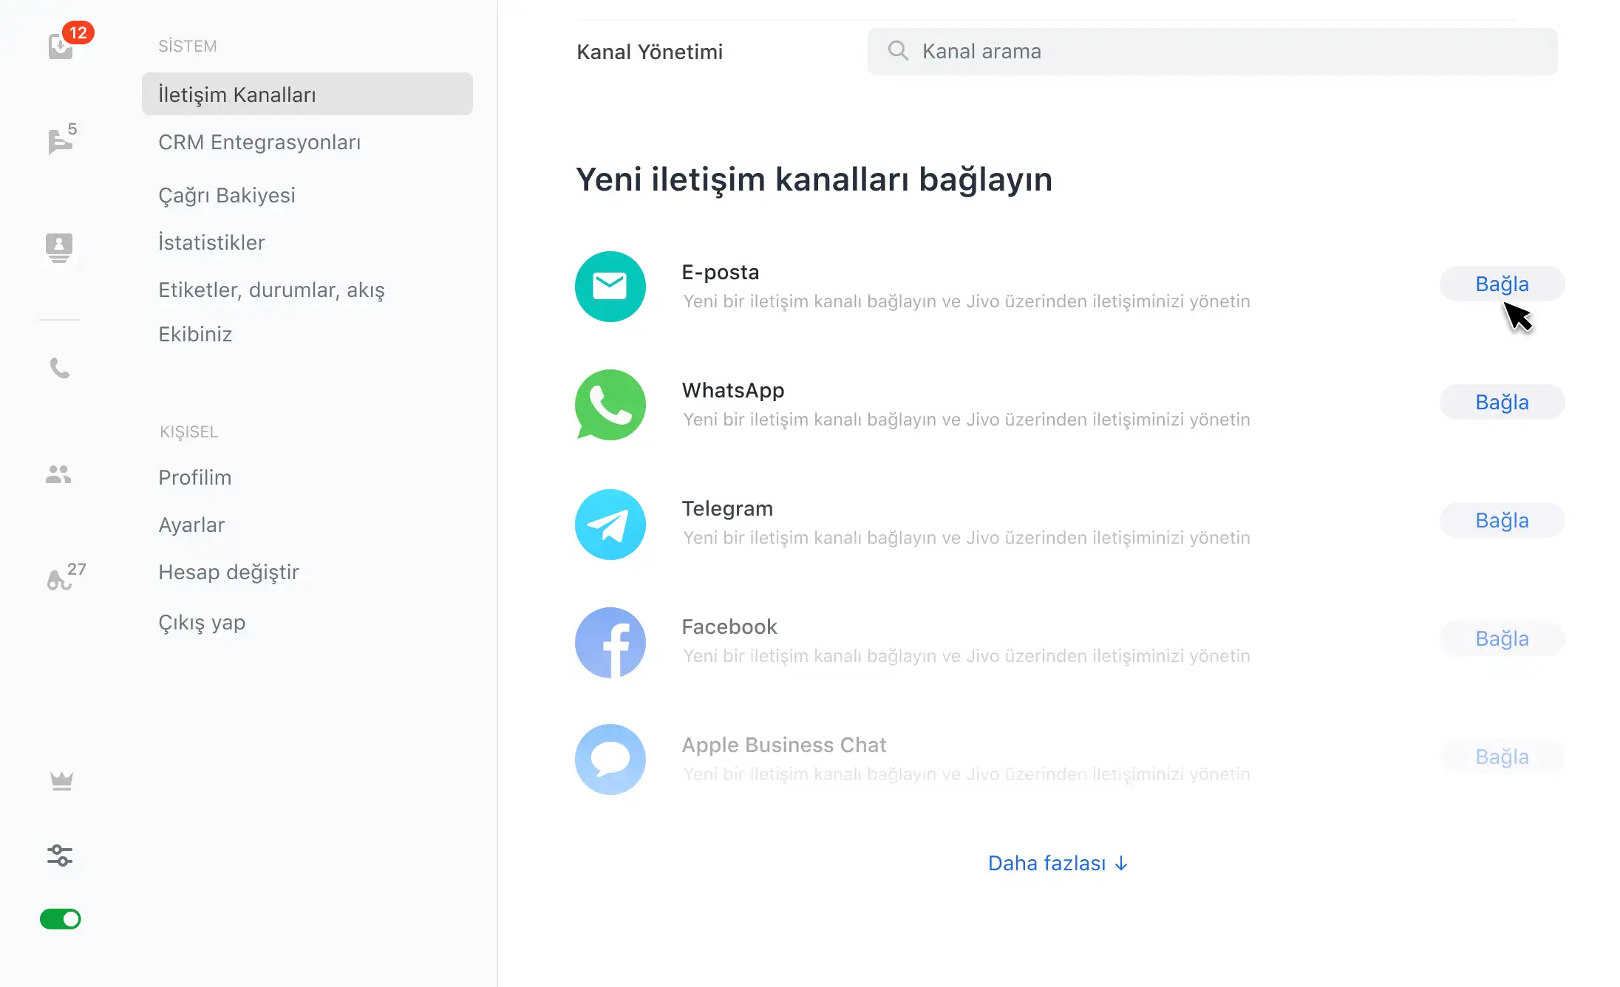The image size is (1620, 987).
Task: Open the phone calls sidebar icon
Action: (x=59, y=368)
